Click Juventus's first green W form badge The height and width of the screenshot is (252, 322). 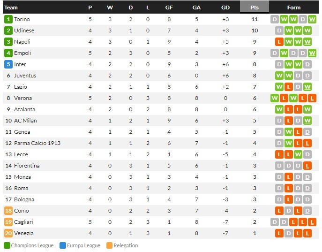coord(279,76)
